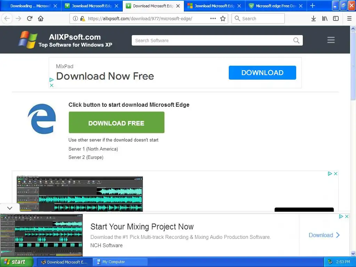The image size is (356, 267).
Task: Click the Microsoft Edge logo image
Action: [42, 119]
